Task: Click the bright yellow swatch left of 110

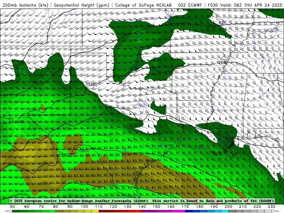Action: [x=95, y=211]
